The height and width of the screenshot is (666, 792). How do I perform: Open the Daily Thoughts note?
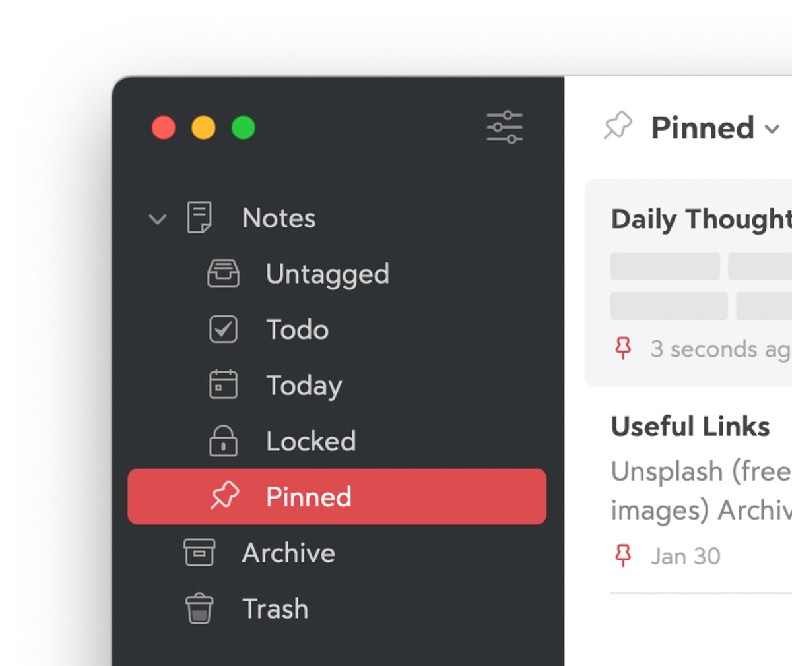click(x=700, y=220)
